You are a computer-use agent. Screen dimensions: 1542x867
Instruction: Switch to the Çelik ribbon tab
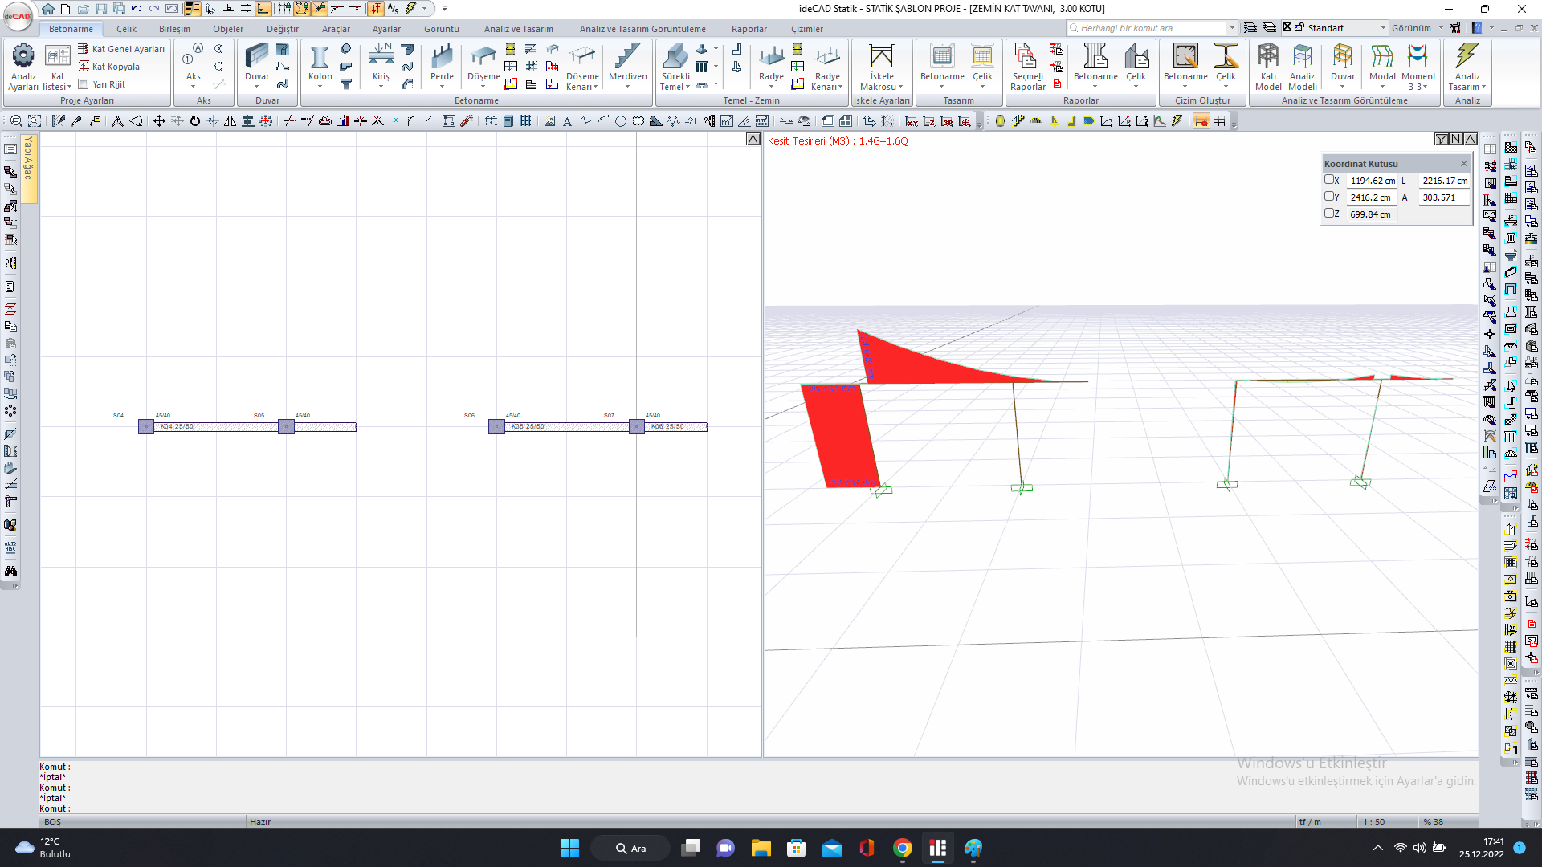(x=126, y=29)
